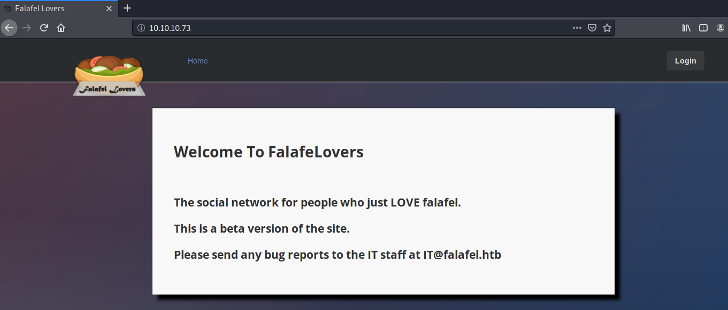Reload the current page
Image resolution: width=728 pixels, height=310 pixels.
pyautogui.click(x=44, y=28)
